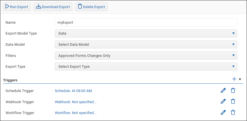Click the Run Export button
The height and width of the screenshot is (121, 247).
17,7
